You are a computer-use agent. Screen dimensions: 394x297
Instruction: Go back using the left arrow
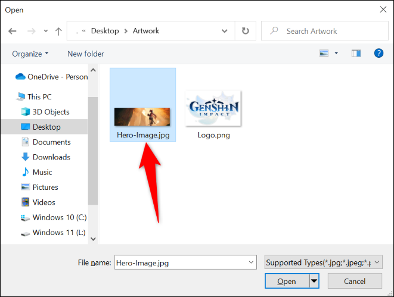click(13, 31)
